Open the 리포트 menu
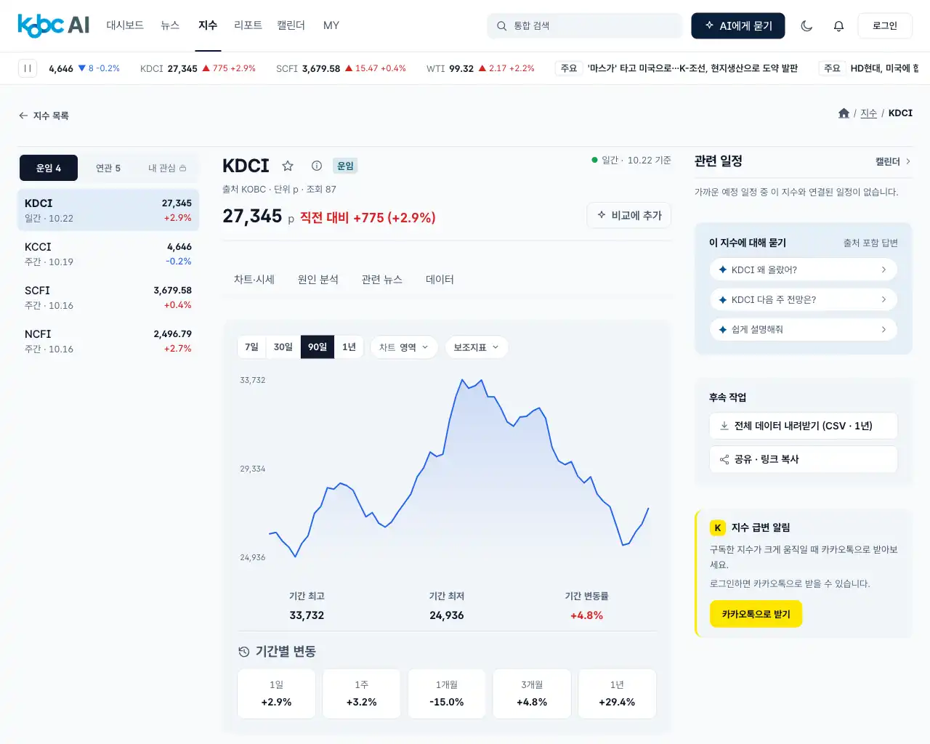 (x=248, y=25)
